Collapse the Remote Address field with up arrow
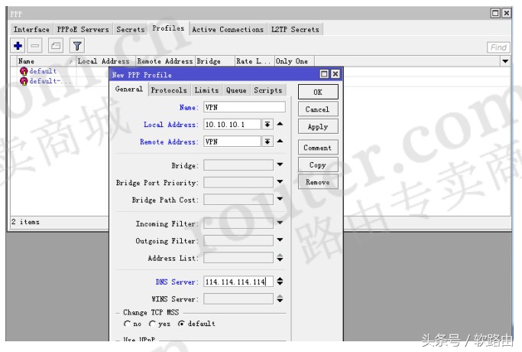Image resolution: width=522 pixels, height=352 pixels. [x=280, y=141]
